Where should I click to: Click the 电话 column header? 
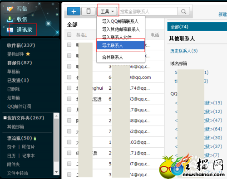[155, 35]
